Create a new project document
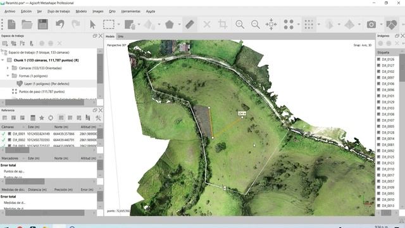 click(11, 25)
